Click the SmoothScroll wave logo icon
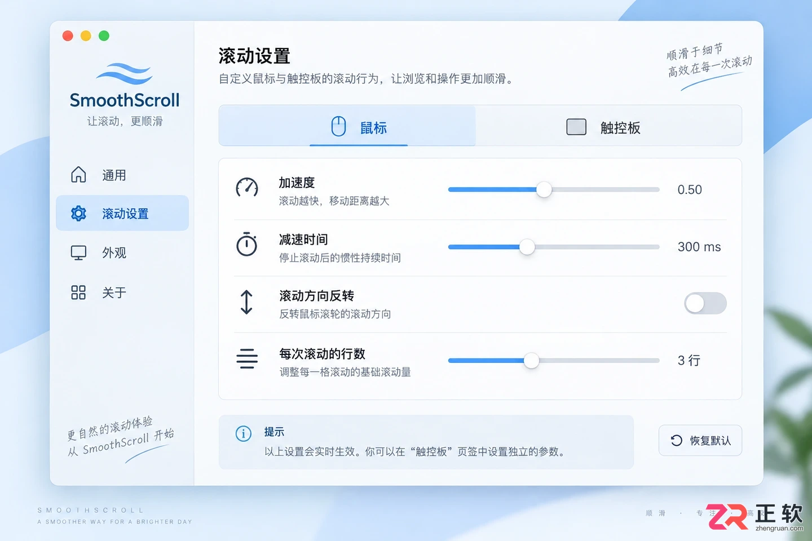Image resolution: width=812 pixels, height=541 pixels. click(124, 74)
